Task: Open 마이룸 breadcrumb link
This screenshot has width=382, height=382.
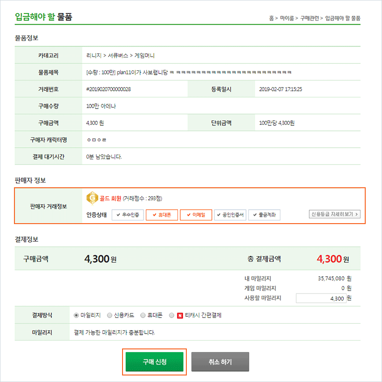Action: tap(286, 18)
